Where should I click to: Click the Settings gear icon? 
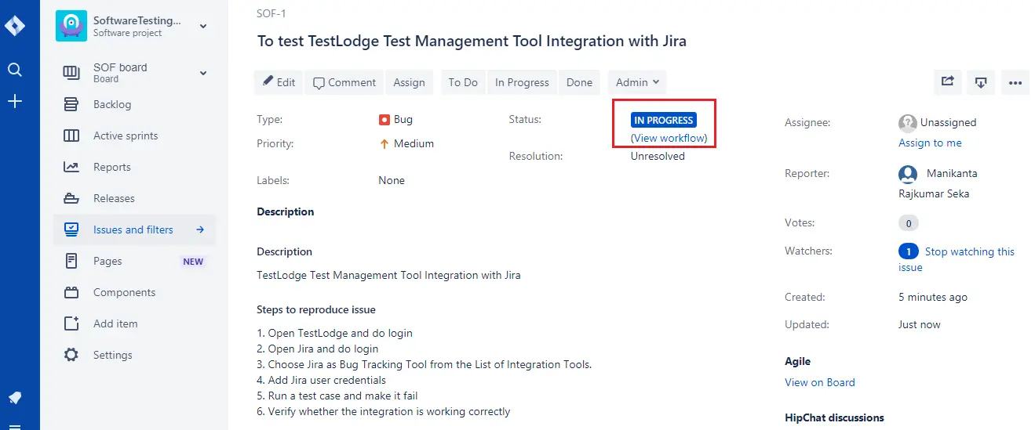71,355
